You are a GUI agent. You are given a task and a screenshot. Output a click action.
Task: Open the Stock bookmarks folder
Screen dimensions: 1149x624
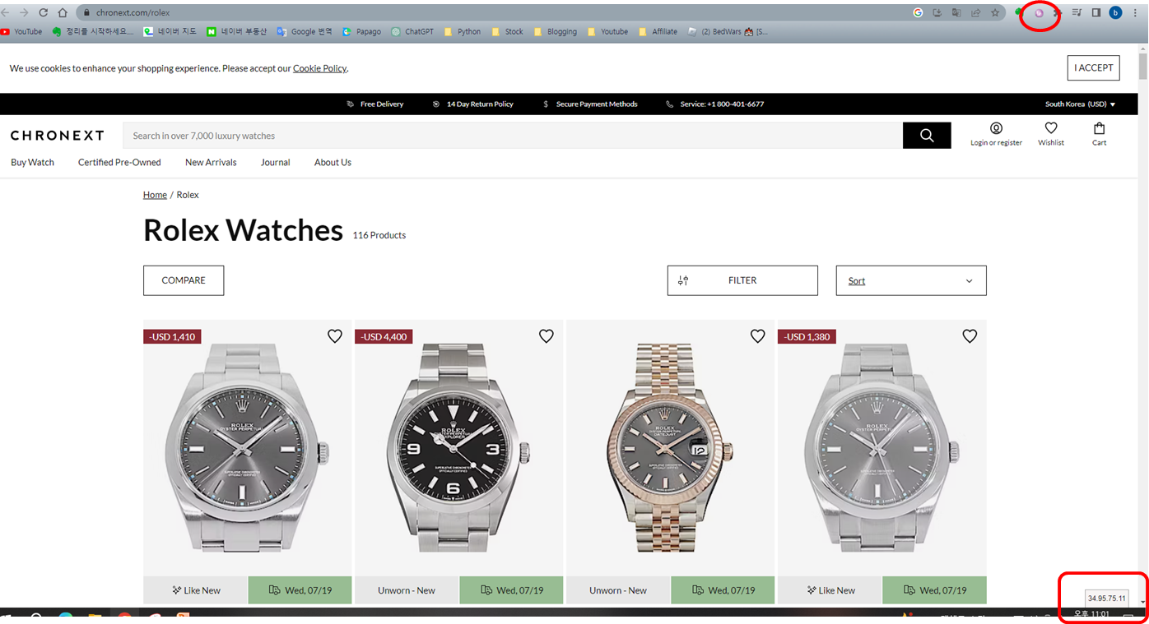click(507, 32)
